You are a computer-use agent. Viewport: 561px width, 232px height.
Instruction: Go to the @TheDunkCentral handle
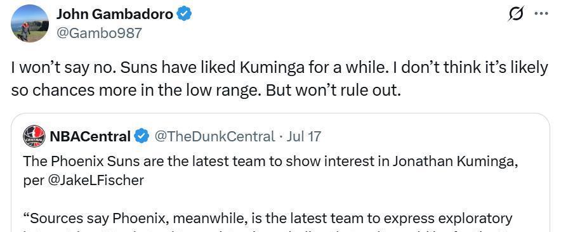pyautogui.click(x=214, y=136)
